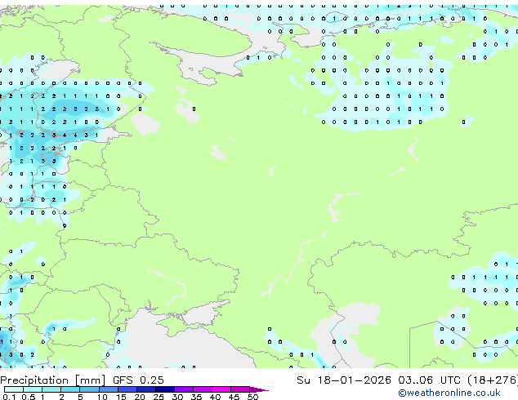
Task: Pick the 5–10 mm legend swatch
Action: (x=89, y=389)
